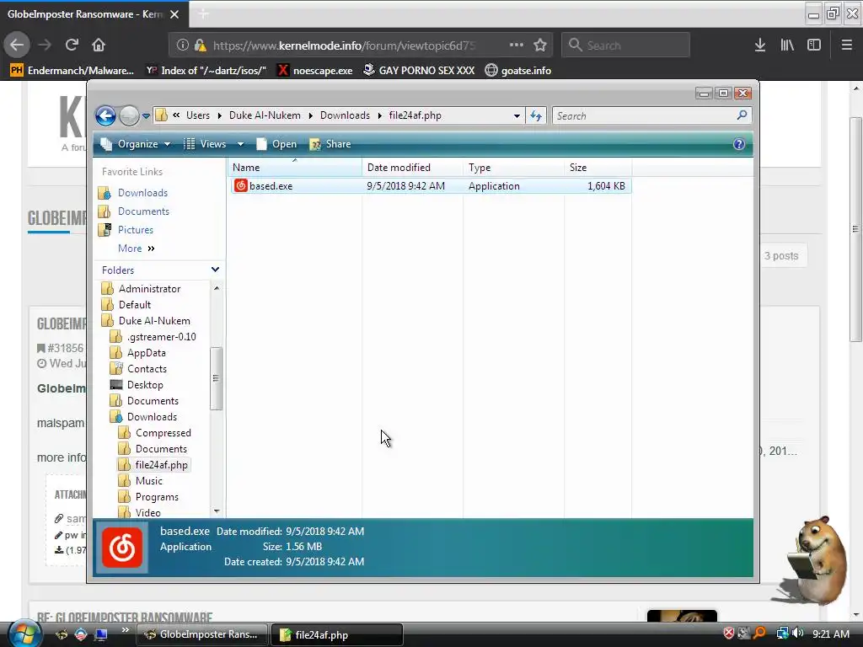Click the Users breadcrumb in address bar
863x647 pixels.
point(197,115)
